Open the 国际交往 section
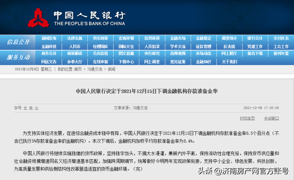Image resolution: width=294 pixels, height=180 pixels. [126, 46]
